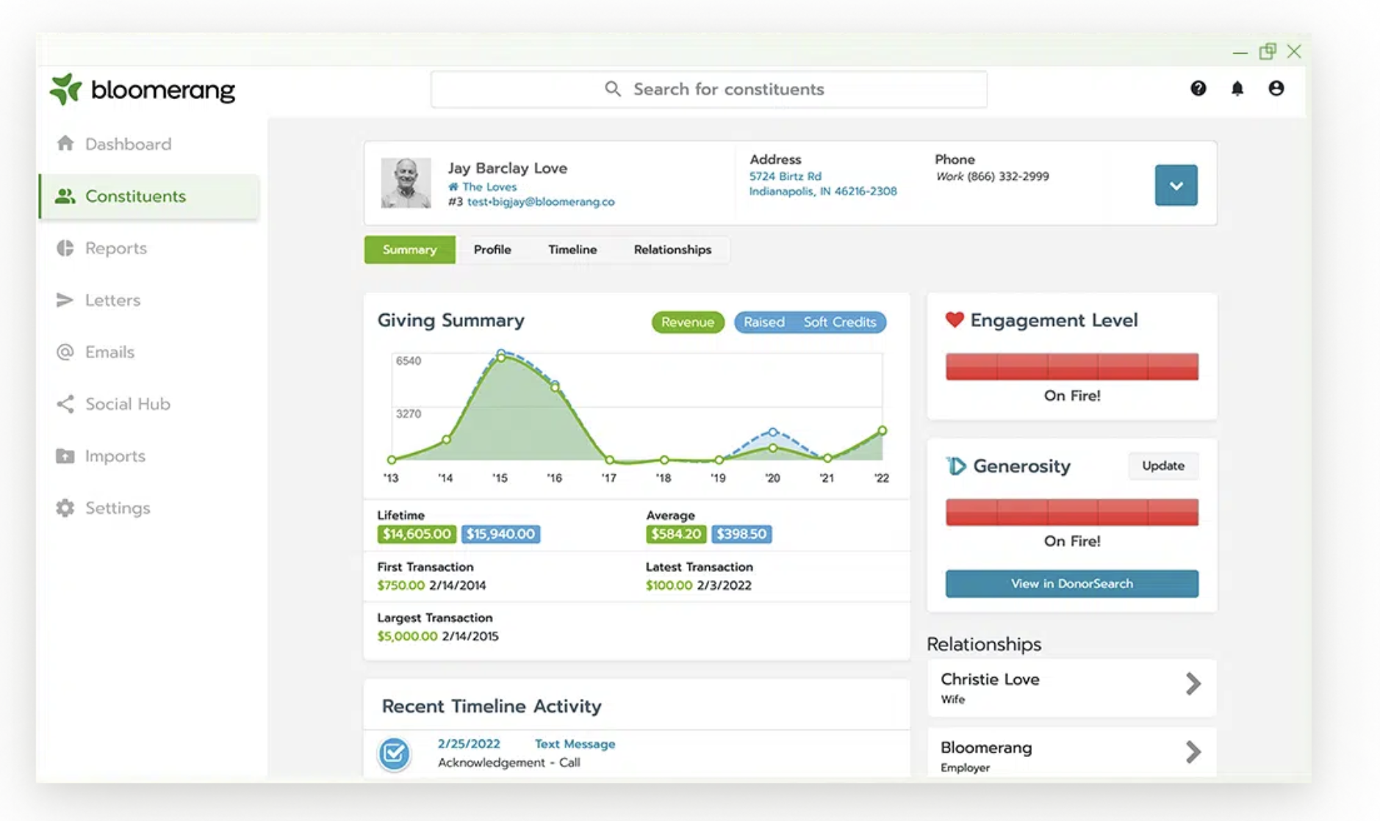Toggle Soft Credits on the Giving Summary

(840, 322)
